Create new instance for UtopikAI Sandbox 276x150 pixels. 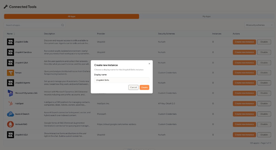[x=244, y=52]
